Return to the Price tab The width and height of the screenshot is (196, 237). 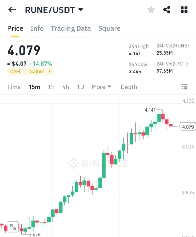point(15,28)
